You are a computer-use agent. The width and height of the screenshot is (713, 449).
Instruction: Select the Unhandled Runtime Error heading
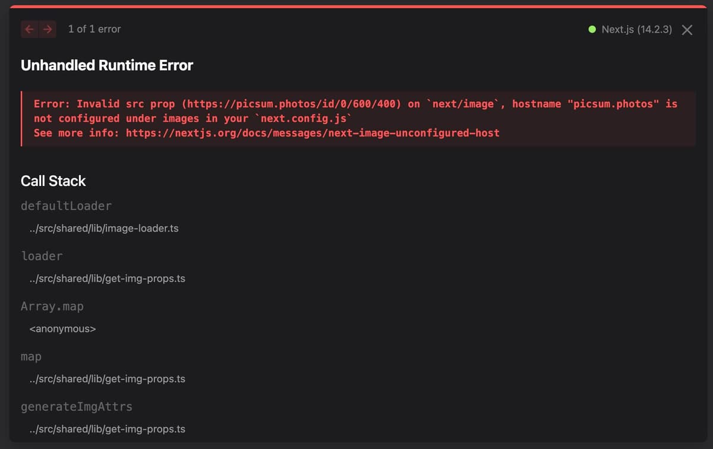[x=107, y=65]
